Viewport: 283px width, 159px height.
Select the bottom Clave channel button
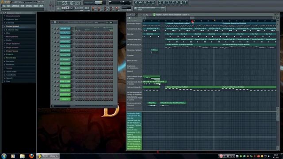point(65,99)
